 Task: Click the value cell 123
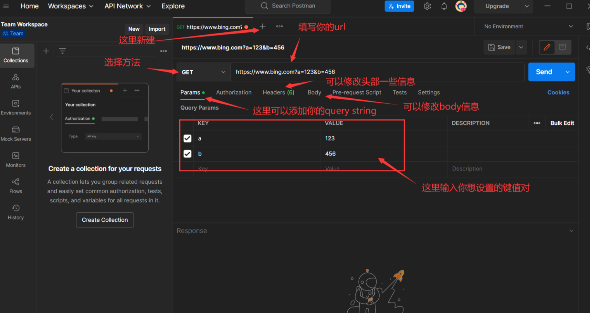(384, 138)
